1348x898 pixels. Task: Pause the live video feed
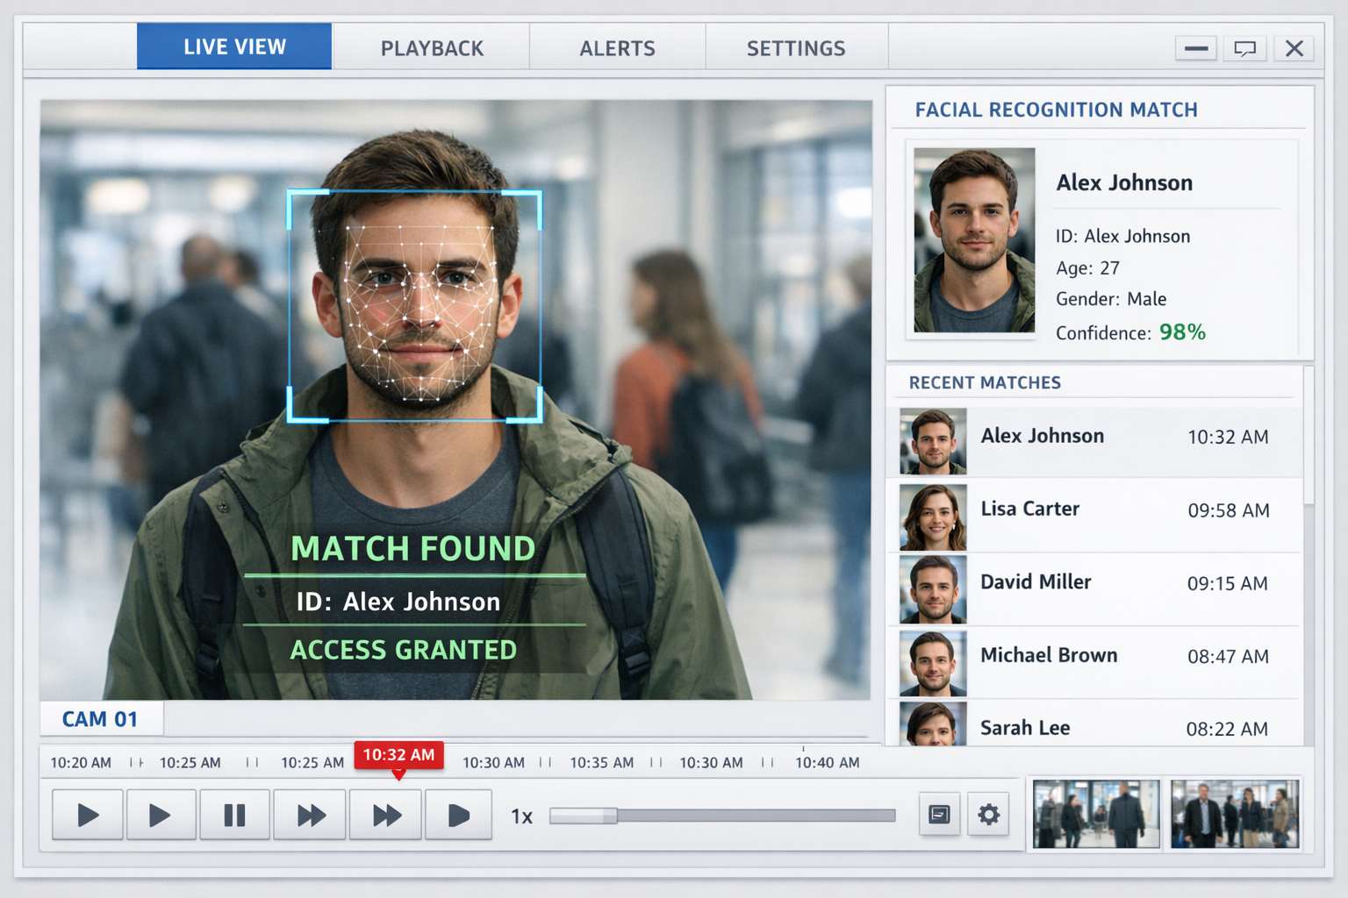(x=234, y=816)
